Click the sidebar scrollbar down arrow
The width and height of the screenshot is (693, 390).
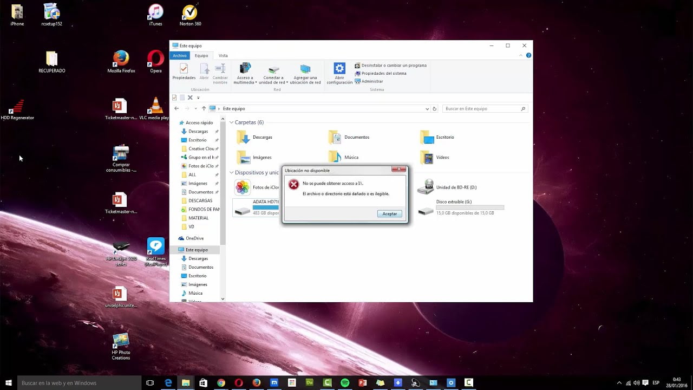223,299
